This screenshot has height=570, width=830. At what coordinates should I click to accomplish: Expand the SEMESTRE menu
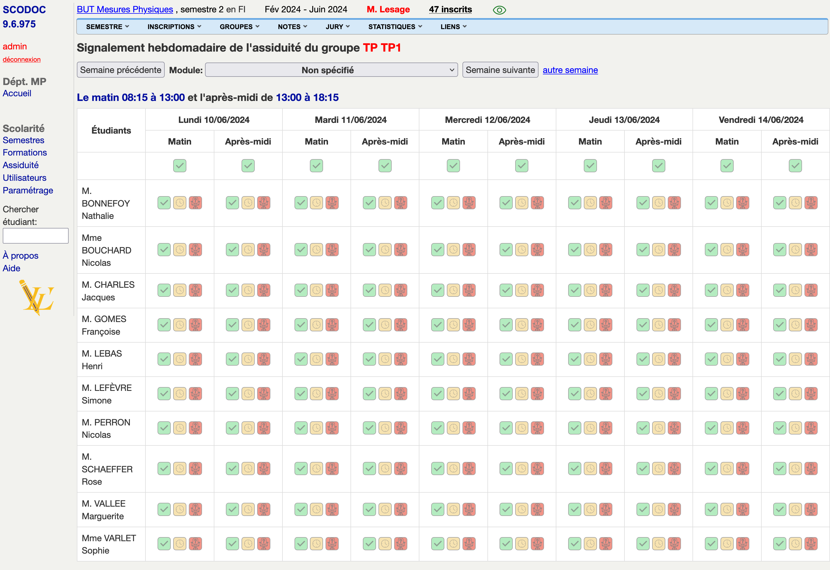(x=108, y=27)
